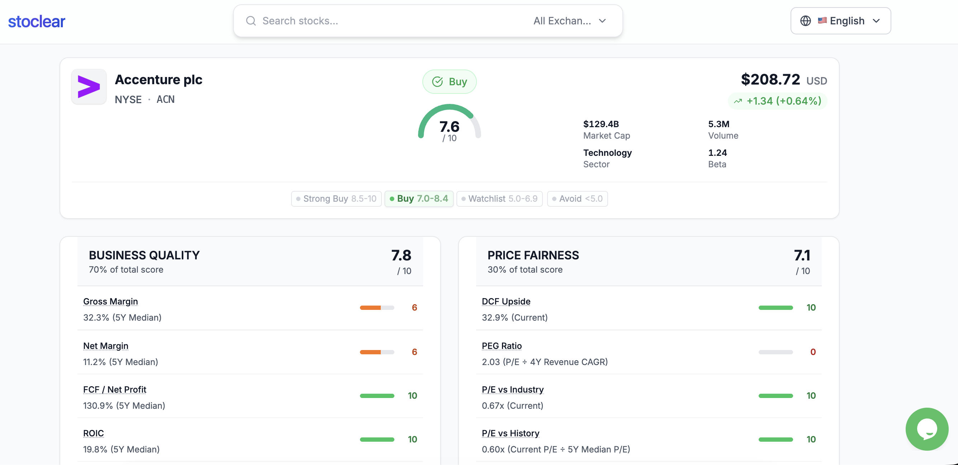Screen dimensions: 958x465
Task: Open the PEG Ratio metric details
Action: [x=501, y=346]
